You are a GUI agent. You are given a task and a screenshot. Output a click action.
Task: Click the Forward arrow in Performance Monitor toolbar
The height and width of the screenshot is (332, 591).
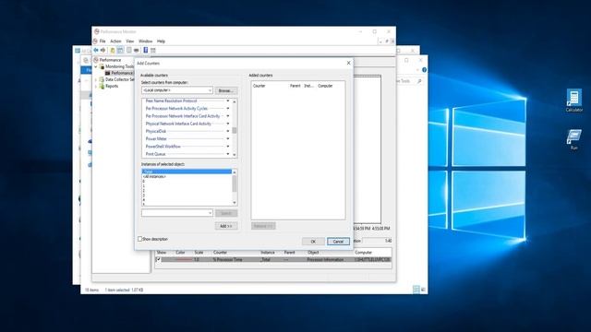pos(103,50)
